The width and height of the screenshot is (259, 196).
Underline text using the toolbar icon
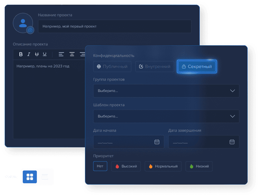coord(45,54)
